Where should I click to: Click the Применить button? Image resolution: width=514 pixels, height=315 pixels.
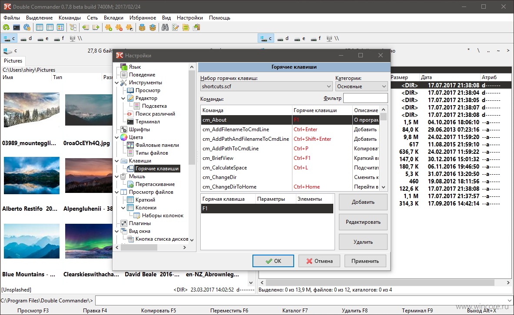point(365,261)
